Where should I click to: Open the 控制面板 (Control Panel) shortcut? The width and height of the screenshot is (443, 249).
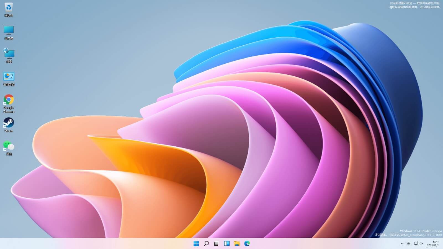coord(9,77)
